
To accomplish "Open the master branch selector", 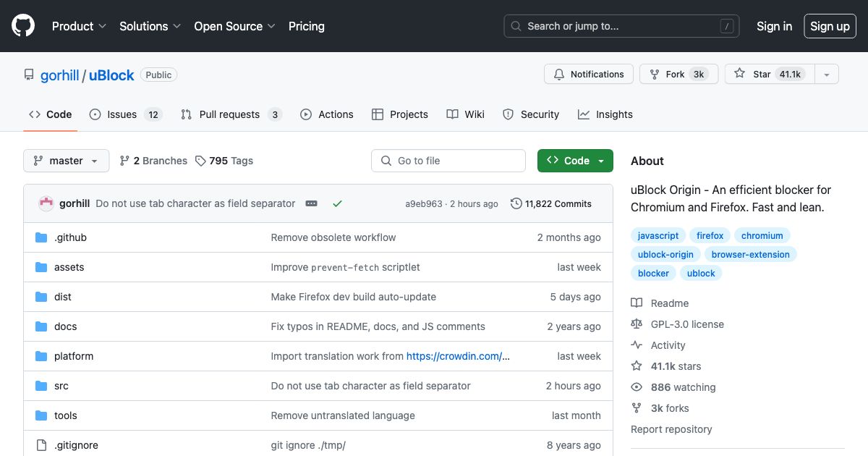I will pyautogui.click(x=66, y=160).
